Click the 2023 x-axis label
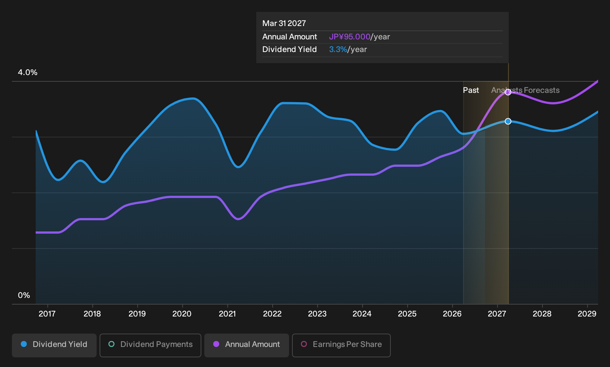The width and height of the screenshot is (610, 367). [317, 314]
